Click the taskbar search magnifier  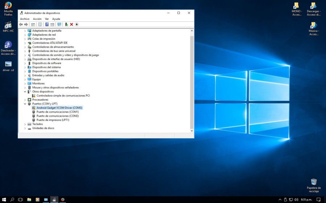coord(12,199)
